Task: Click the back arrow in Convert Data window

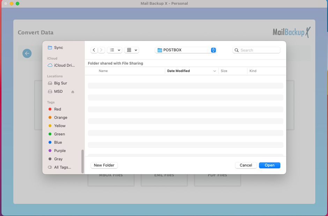Action: (27, 53)
